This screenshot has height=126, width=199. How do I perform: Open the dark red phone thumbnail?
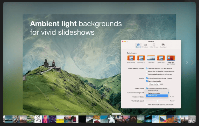75,119
